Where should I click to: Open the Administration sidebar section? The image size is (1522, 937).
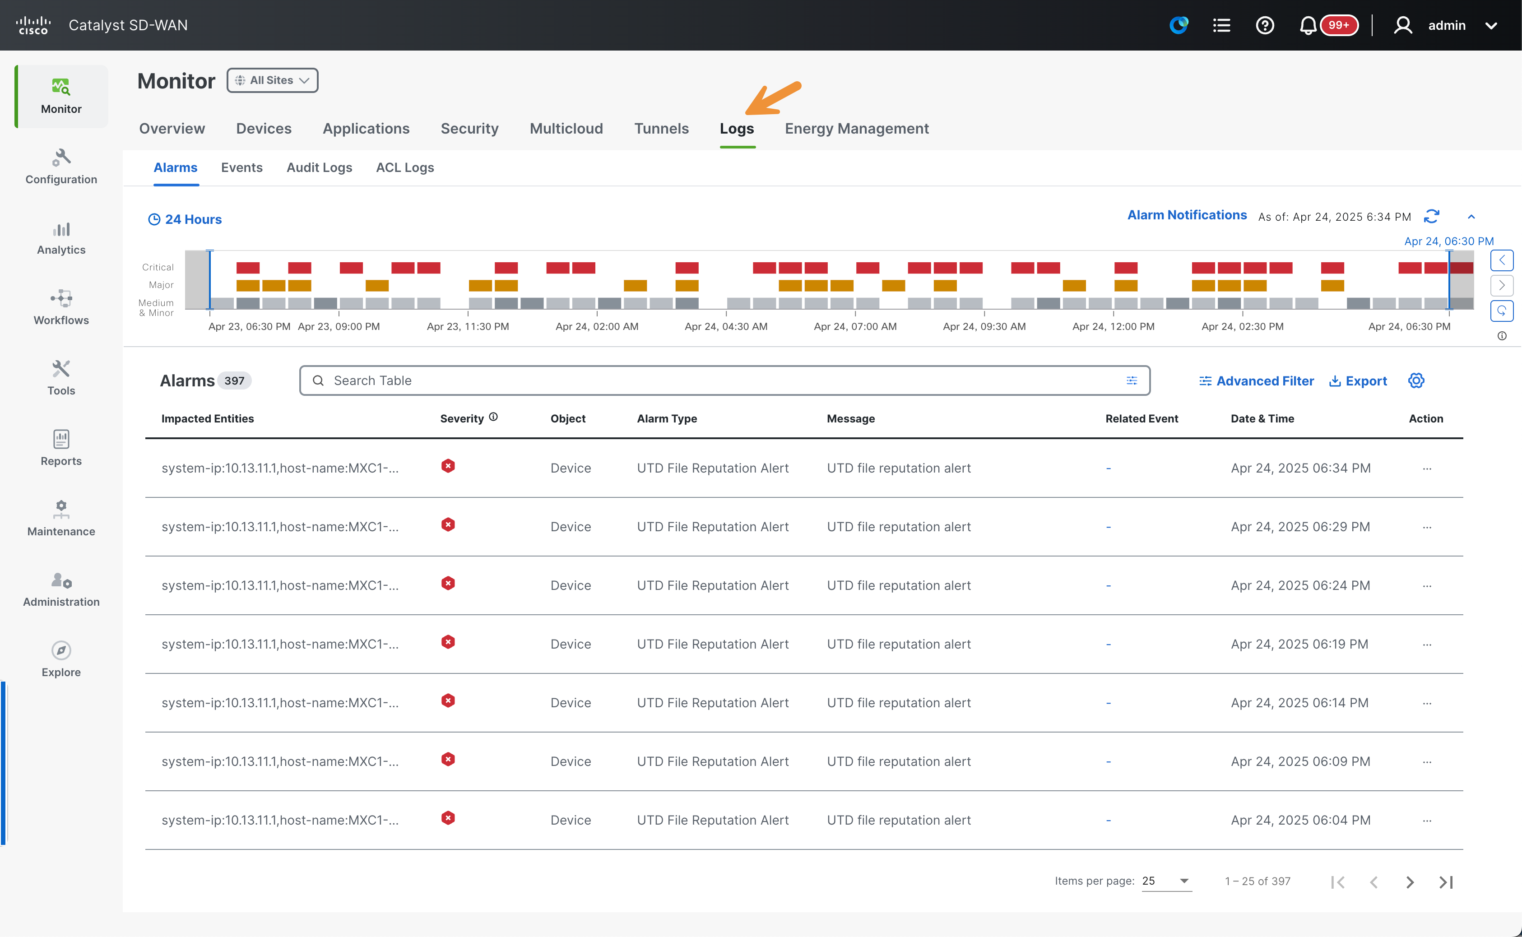[x=61, y=589]
